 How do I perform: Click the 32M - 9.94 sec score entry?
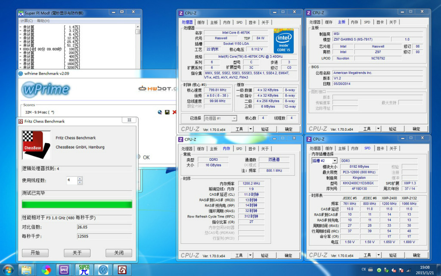point(40,112)
